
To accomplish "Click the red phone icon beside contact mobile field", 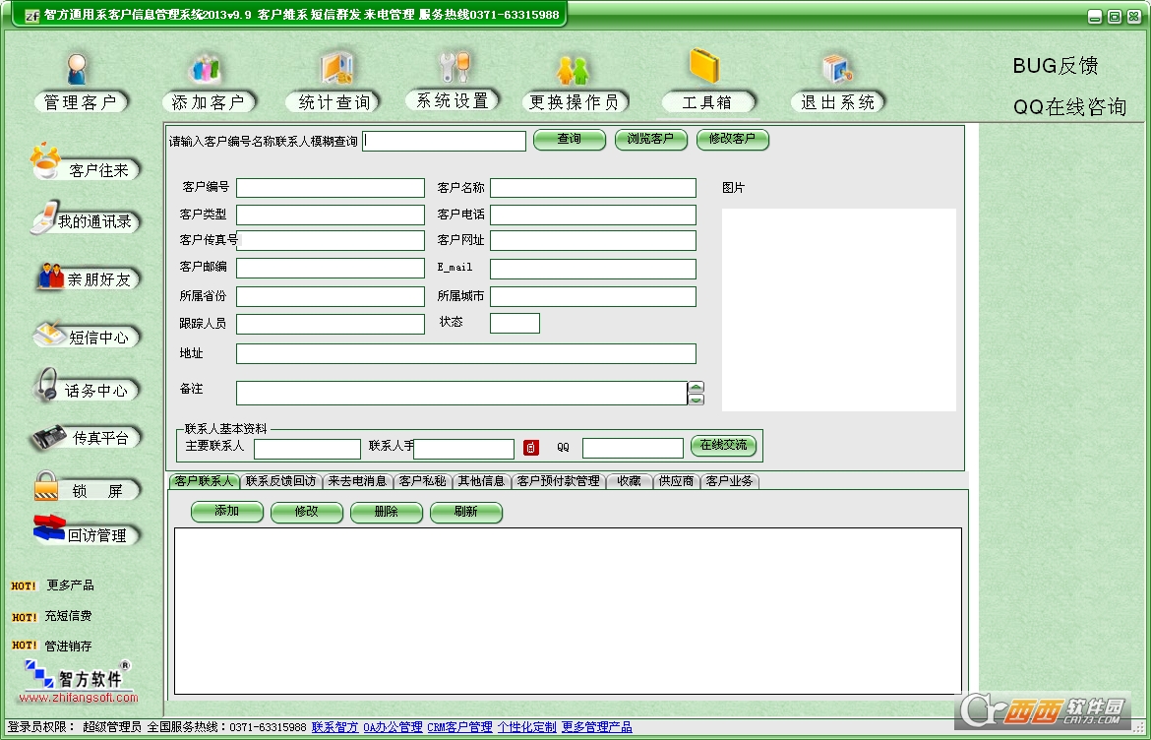I will (x=531, y=448).
